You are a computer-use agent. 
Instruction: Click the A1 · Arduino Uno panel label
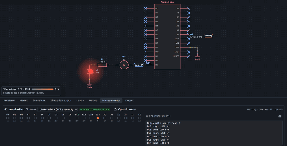pos(14,109)
